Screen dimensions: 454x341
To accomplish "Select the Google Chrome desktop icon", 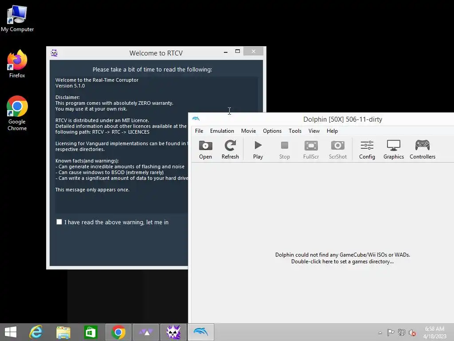I will click(17, 113).
